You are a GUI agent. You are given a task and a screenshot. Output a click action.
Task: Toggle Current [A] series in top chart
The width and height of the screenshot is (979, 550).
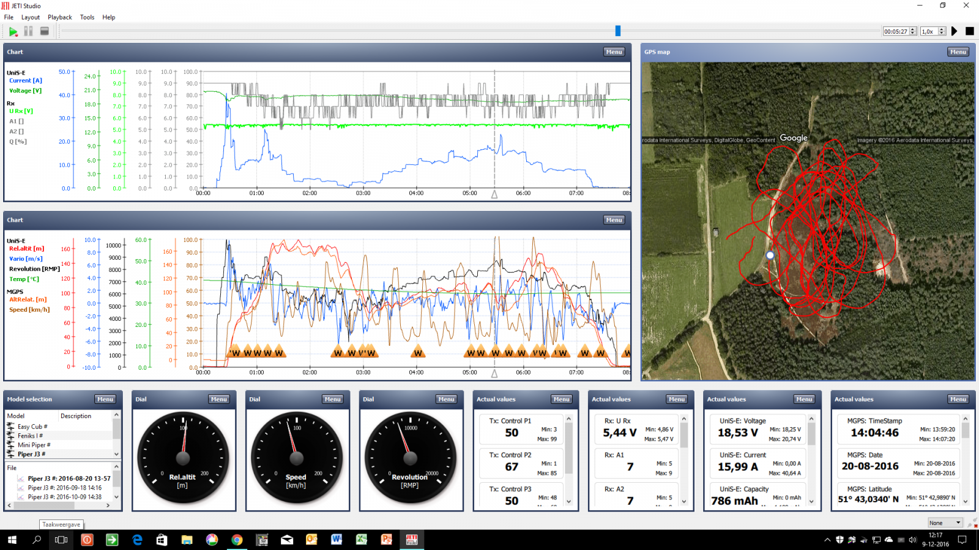(x=25, y=81)
